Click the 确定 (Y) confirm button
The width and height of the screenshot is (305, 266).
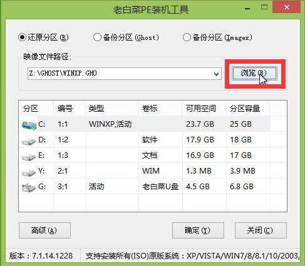[x=198, y=230]
